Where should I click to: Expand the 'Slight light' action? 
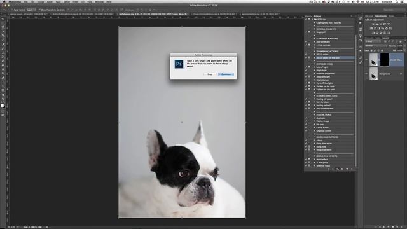point(315,71)
